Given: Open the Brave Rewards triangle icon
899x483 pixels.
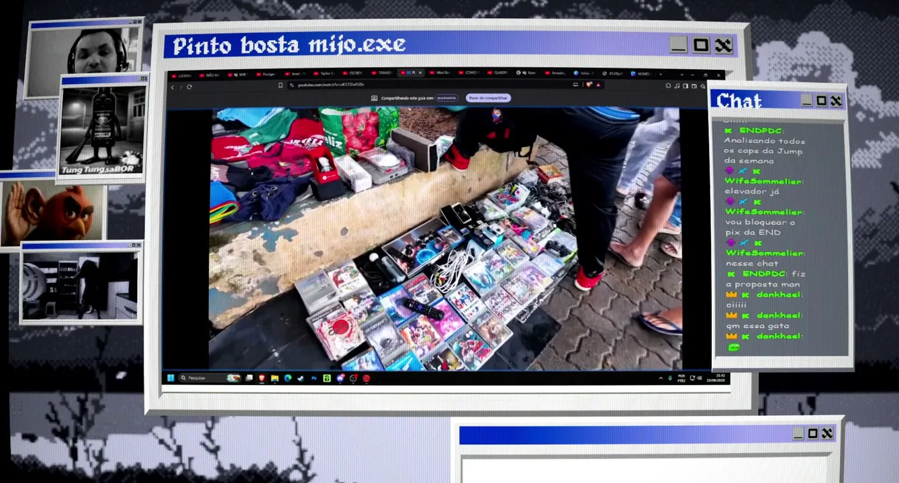Looking at the screenshot, I should point(598,85).
